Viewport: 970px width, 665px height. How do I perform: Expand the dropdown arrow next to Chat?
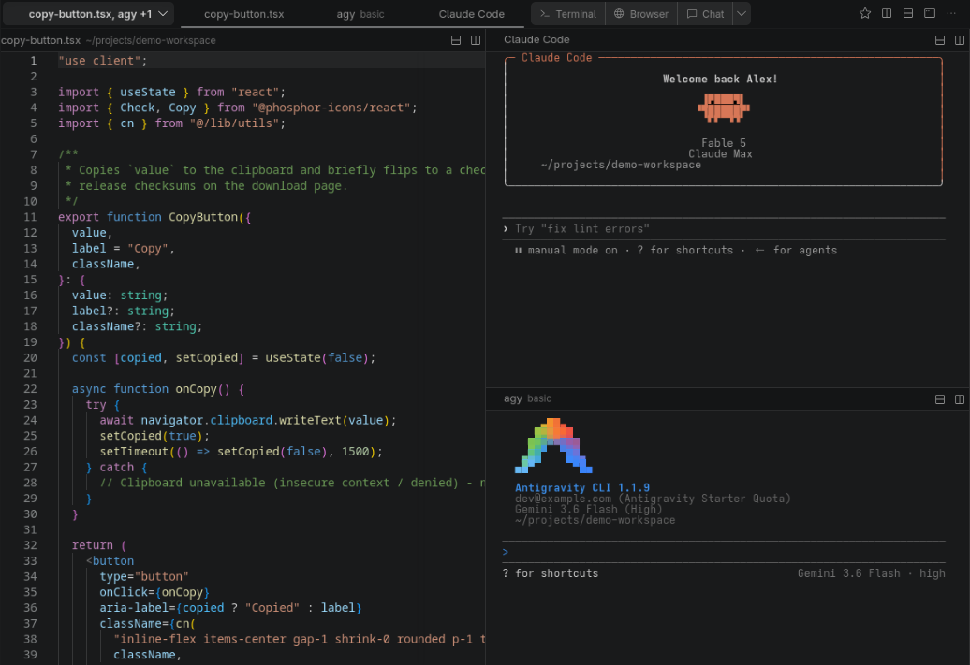coord(742,14)
